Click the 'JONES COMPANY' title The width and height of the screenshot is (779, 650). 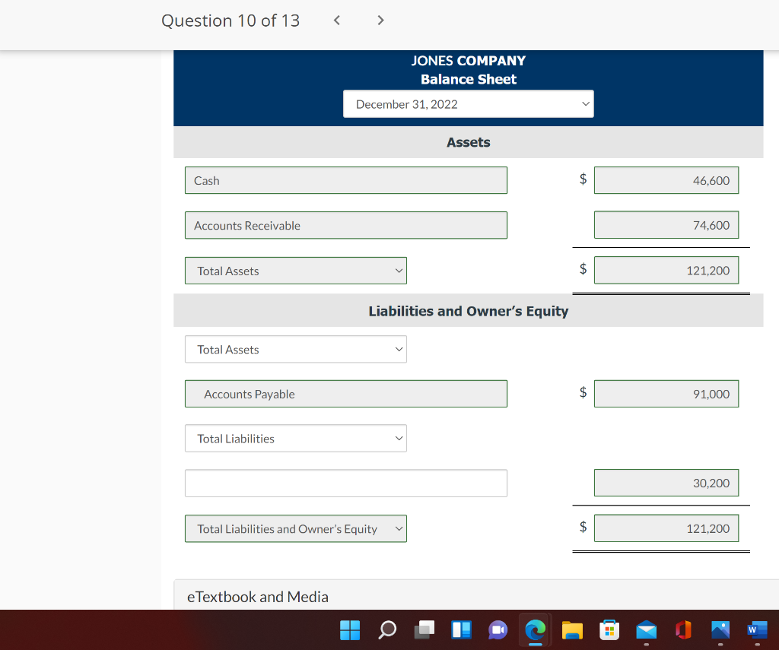468,61
